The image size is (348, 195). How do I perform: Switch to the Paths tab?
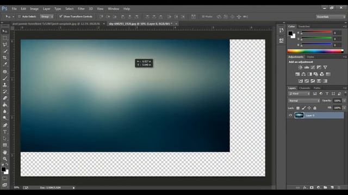tap(317, 88)
